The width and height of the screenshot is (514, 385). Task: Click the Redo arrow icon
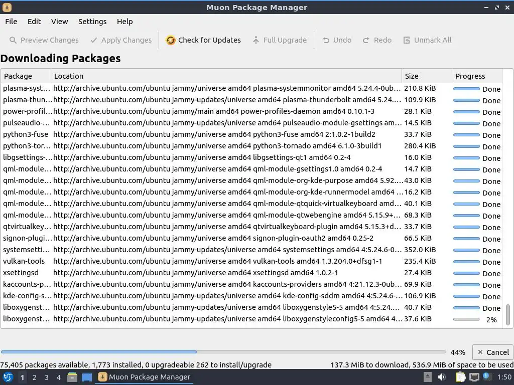pos(366,40)
